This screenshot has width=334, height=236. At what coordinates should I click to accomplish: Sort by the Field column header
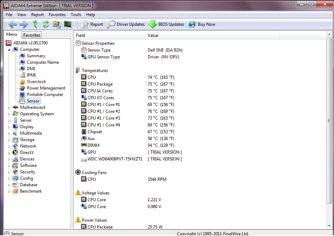tap(110, 35)
